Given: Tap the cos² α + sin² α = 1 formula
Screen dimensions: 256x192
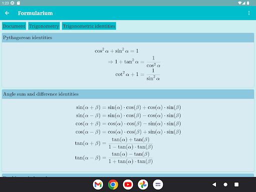Looking at the screenshot, I should tap(116, 50).
